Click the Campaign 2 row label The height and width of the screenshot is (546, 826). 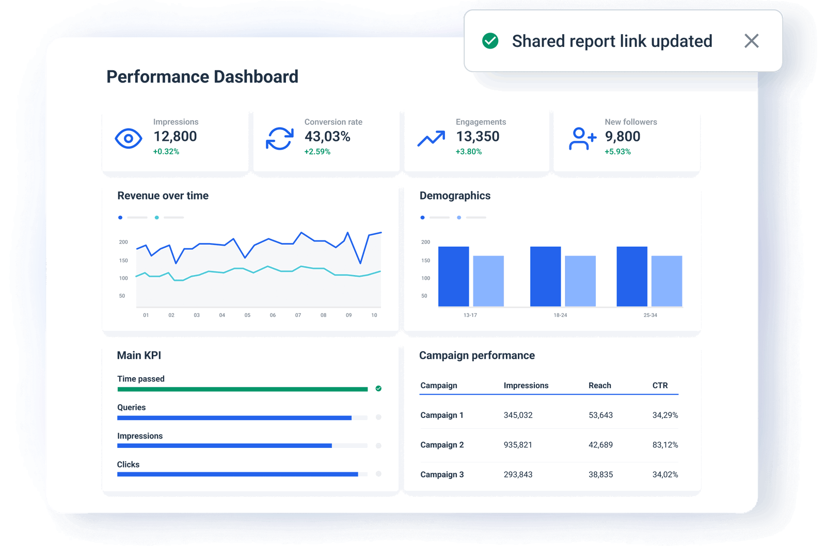(442, 444)
